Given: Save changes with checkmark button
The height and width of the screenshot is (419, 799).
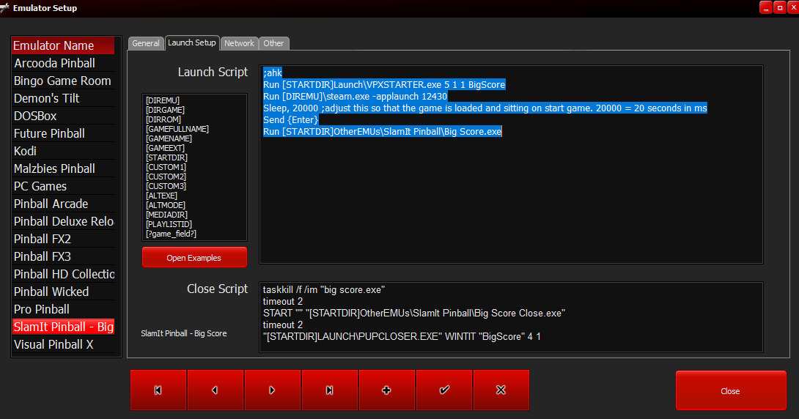Looking at the screenshot, I should [444, 390].
